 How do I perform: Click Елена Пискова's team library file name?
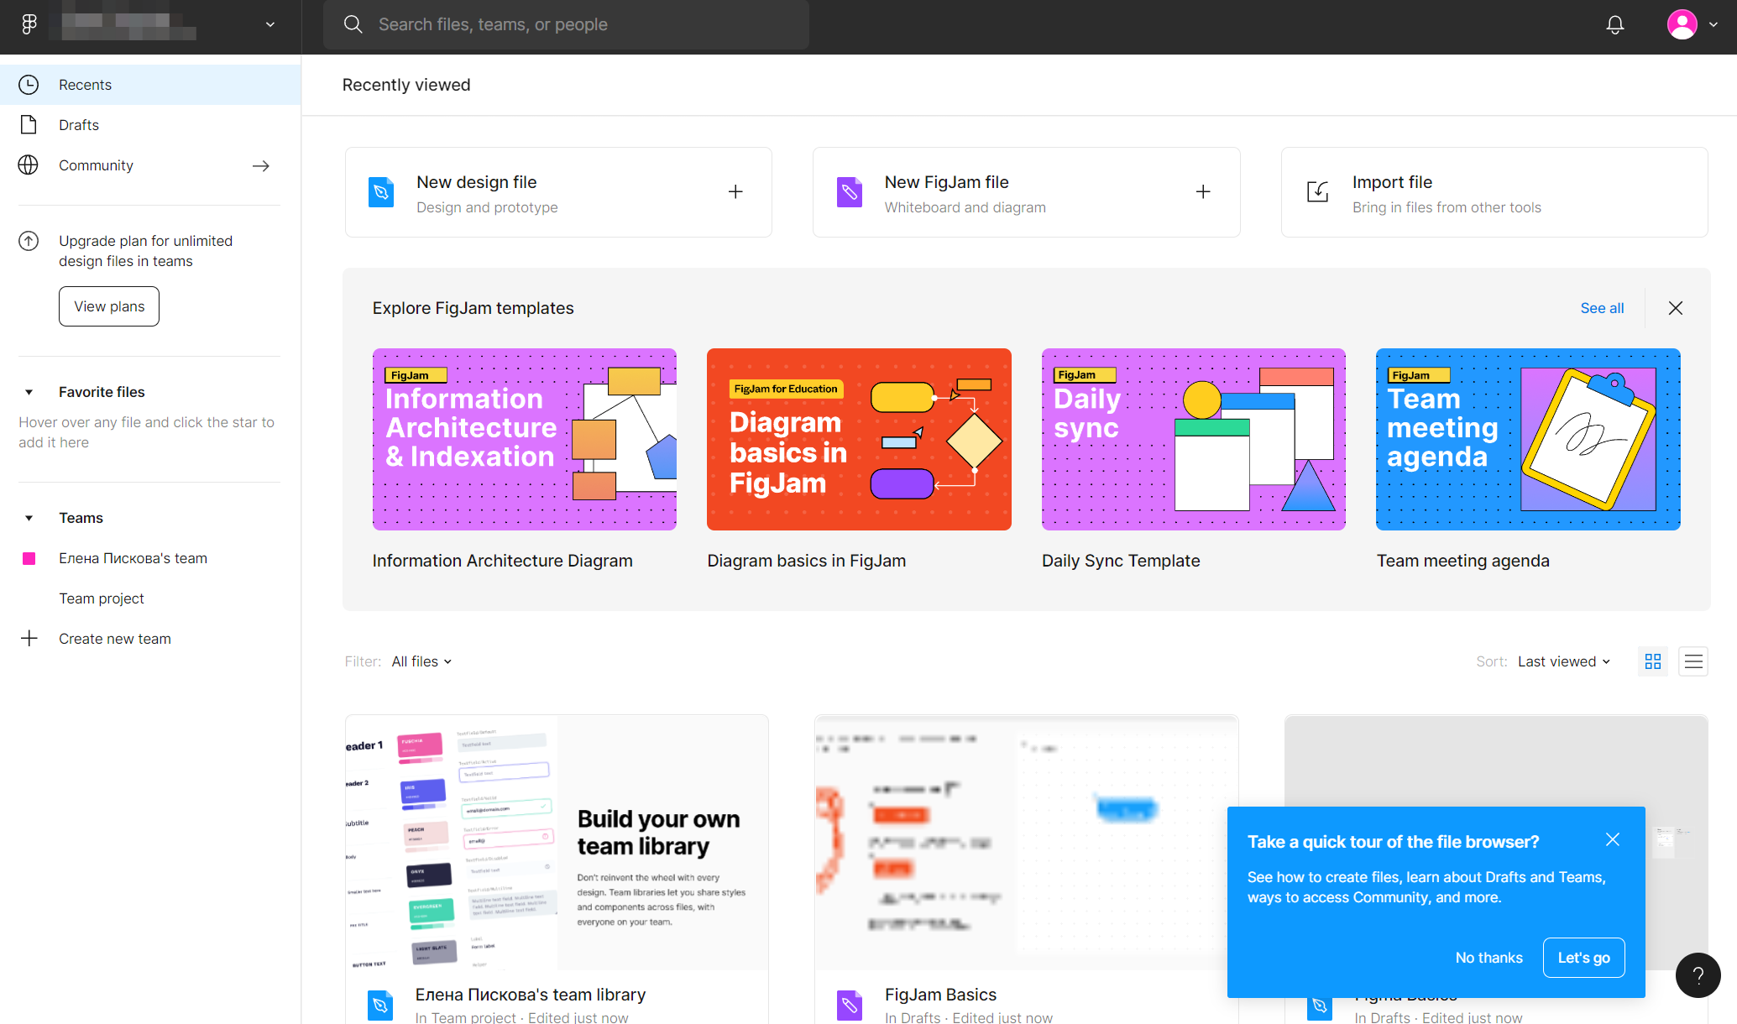(531, 995)
